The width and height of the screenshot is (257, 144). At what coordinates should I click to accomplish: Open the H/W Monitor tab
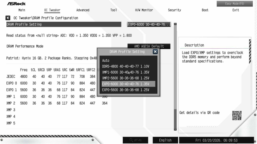click(144, 10)
